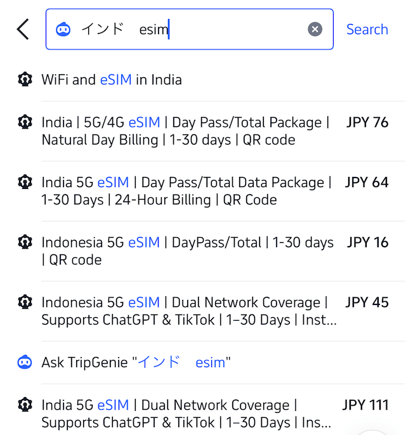The image size is (406, 435).
Task: Click icon beside WiFi and eSIM in India
Action: (x=25, y=80)
